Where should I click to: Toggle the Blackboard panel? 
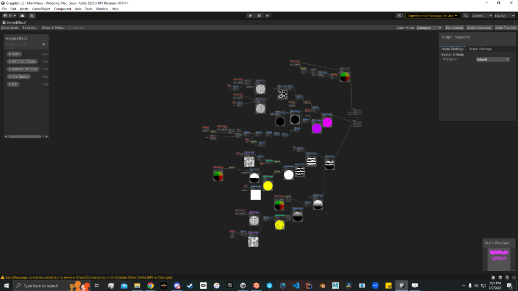pos(454,28)
